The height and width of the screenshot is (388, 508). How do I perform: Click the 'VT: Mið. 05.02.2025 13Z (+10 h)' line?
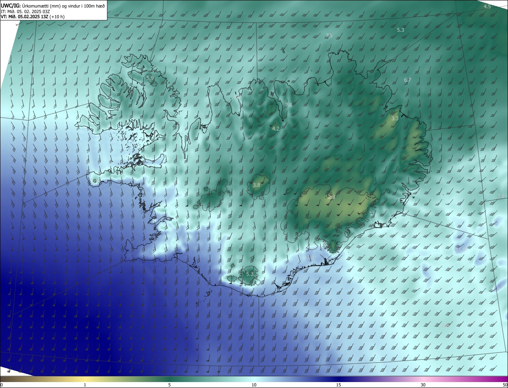point(33,17)
